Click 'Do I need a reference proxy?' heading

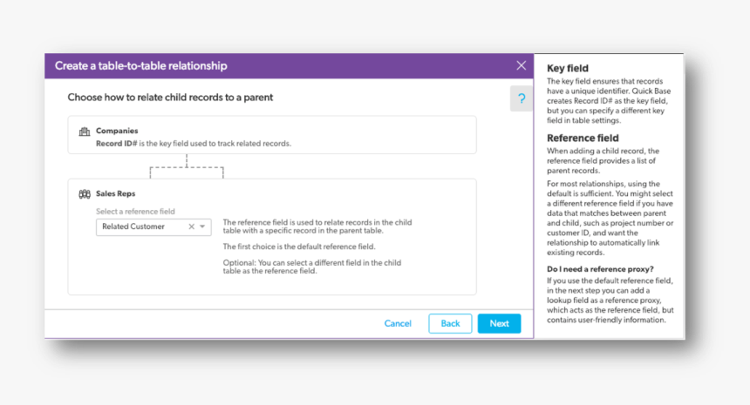[600, 269]
